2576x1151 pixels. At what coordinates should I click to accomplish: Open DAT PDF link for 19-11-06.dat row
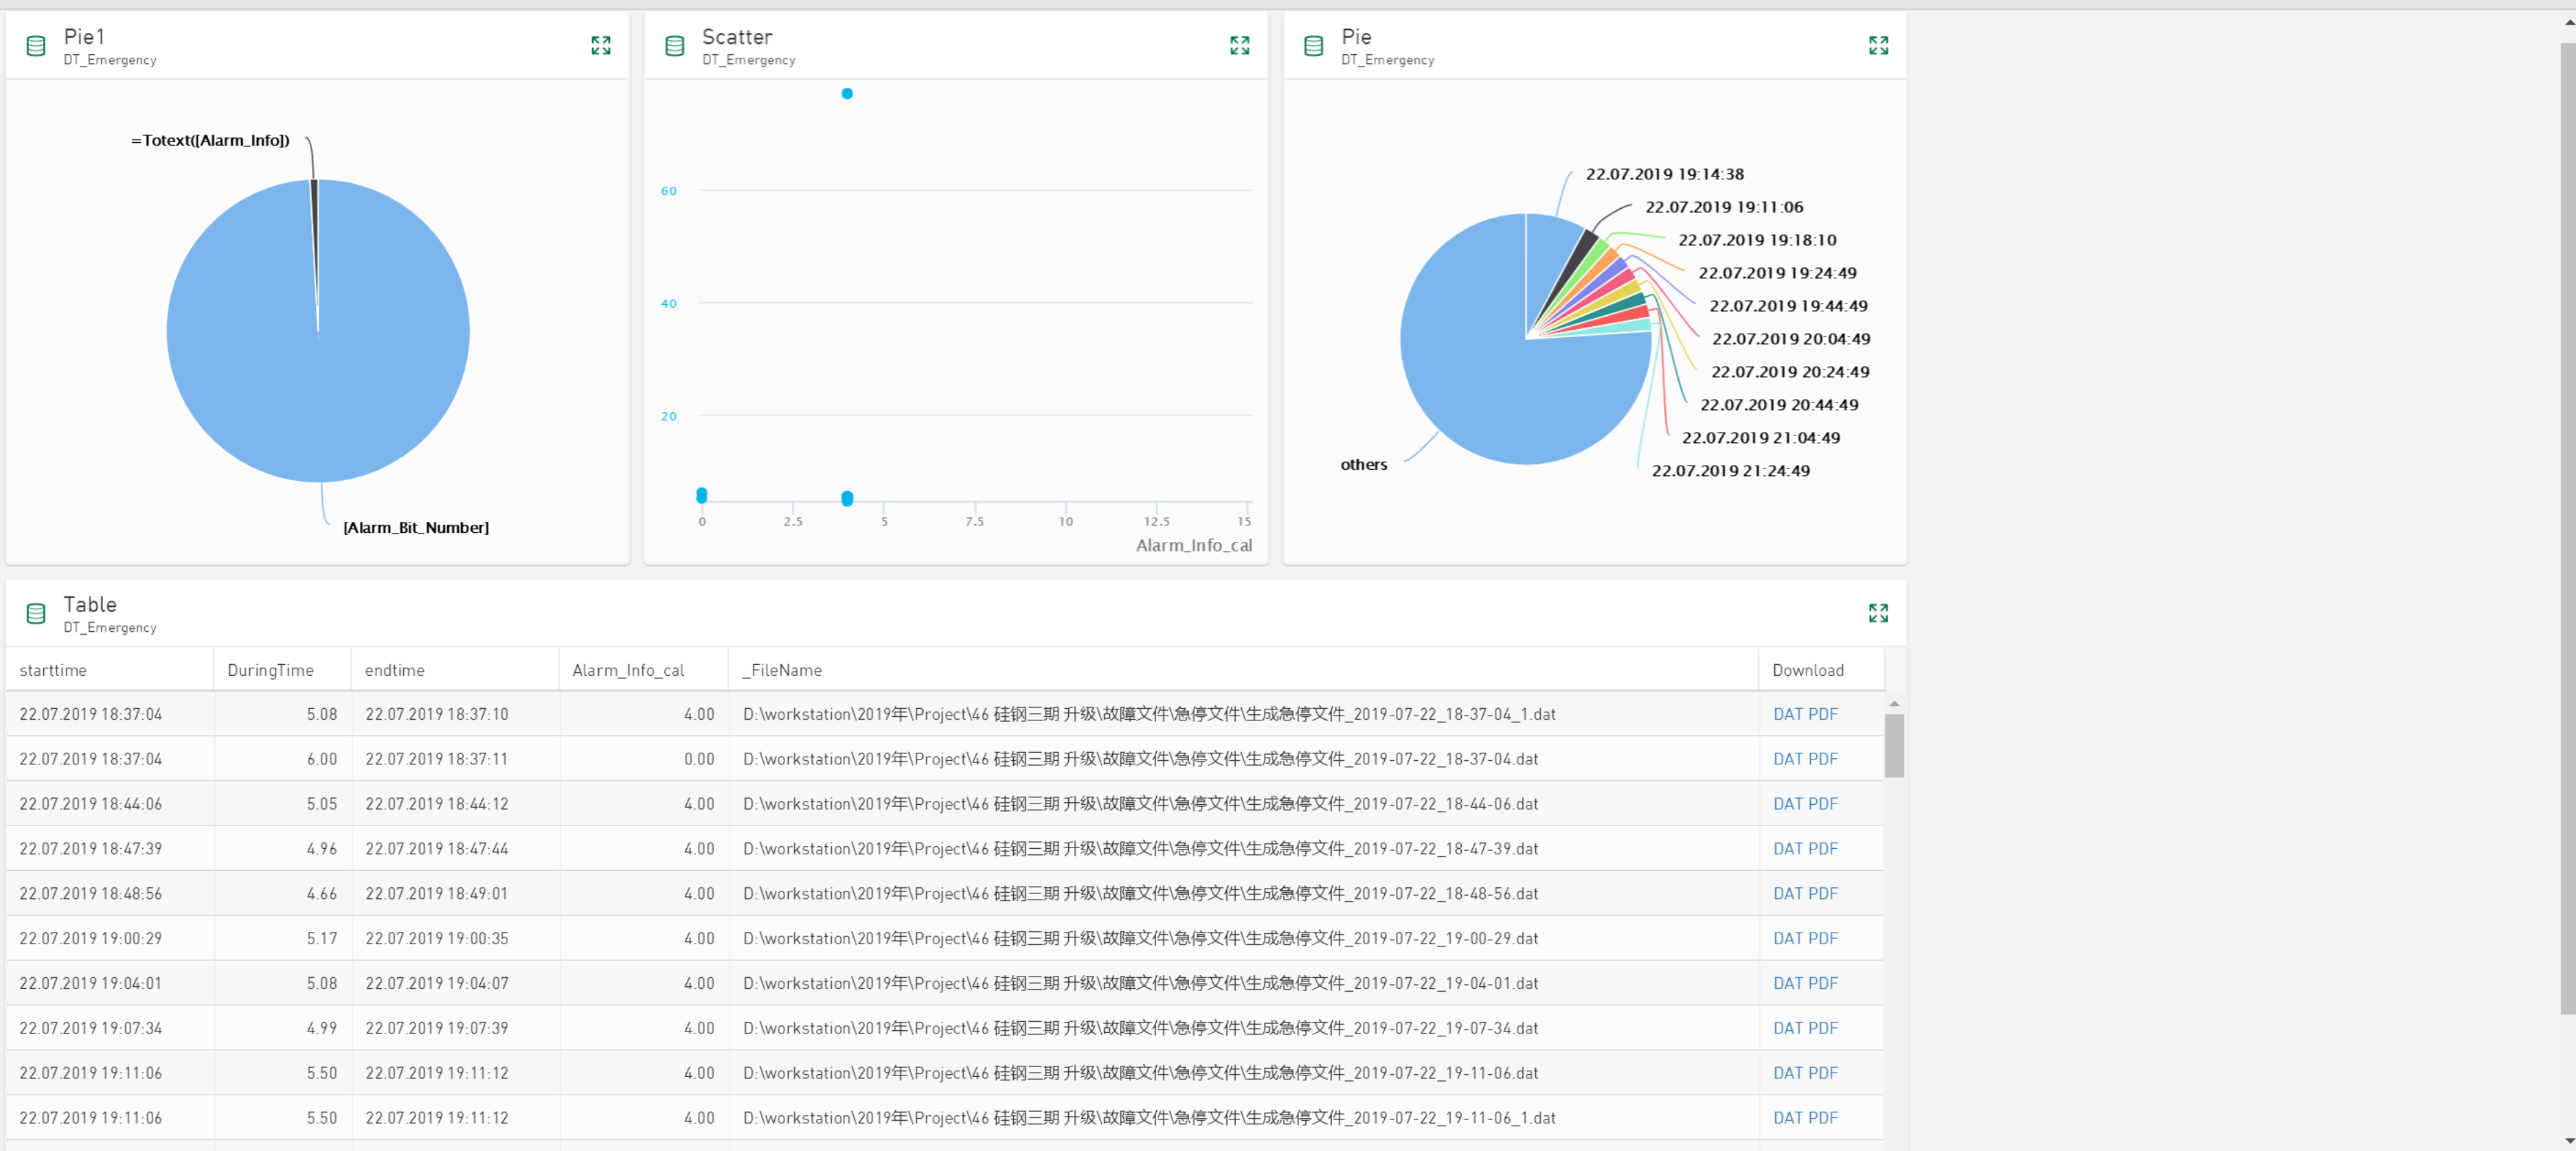pos(1805,1073)
